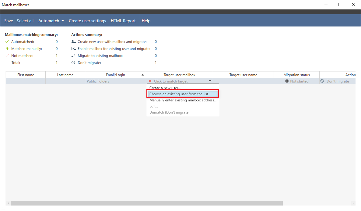Click the disabled 'Edit...' menu entry
This screenshot has height=211, width=361.
coord(183,106)
